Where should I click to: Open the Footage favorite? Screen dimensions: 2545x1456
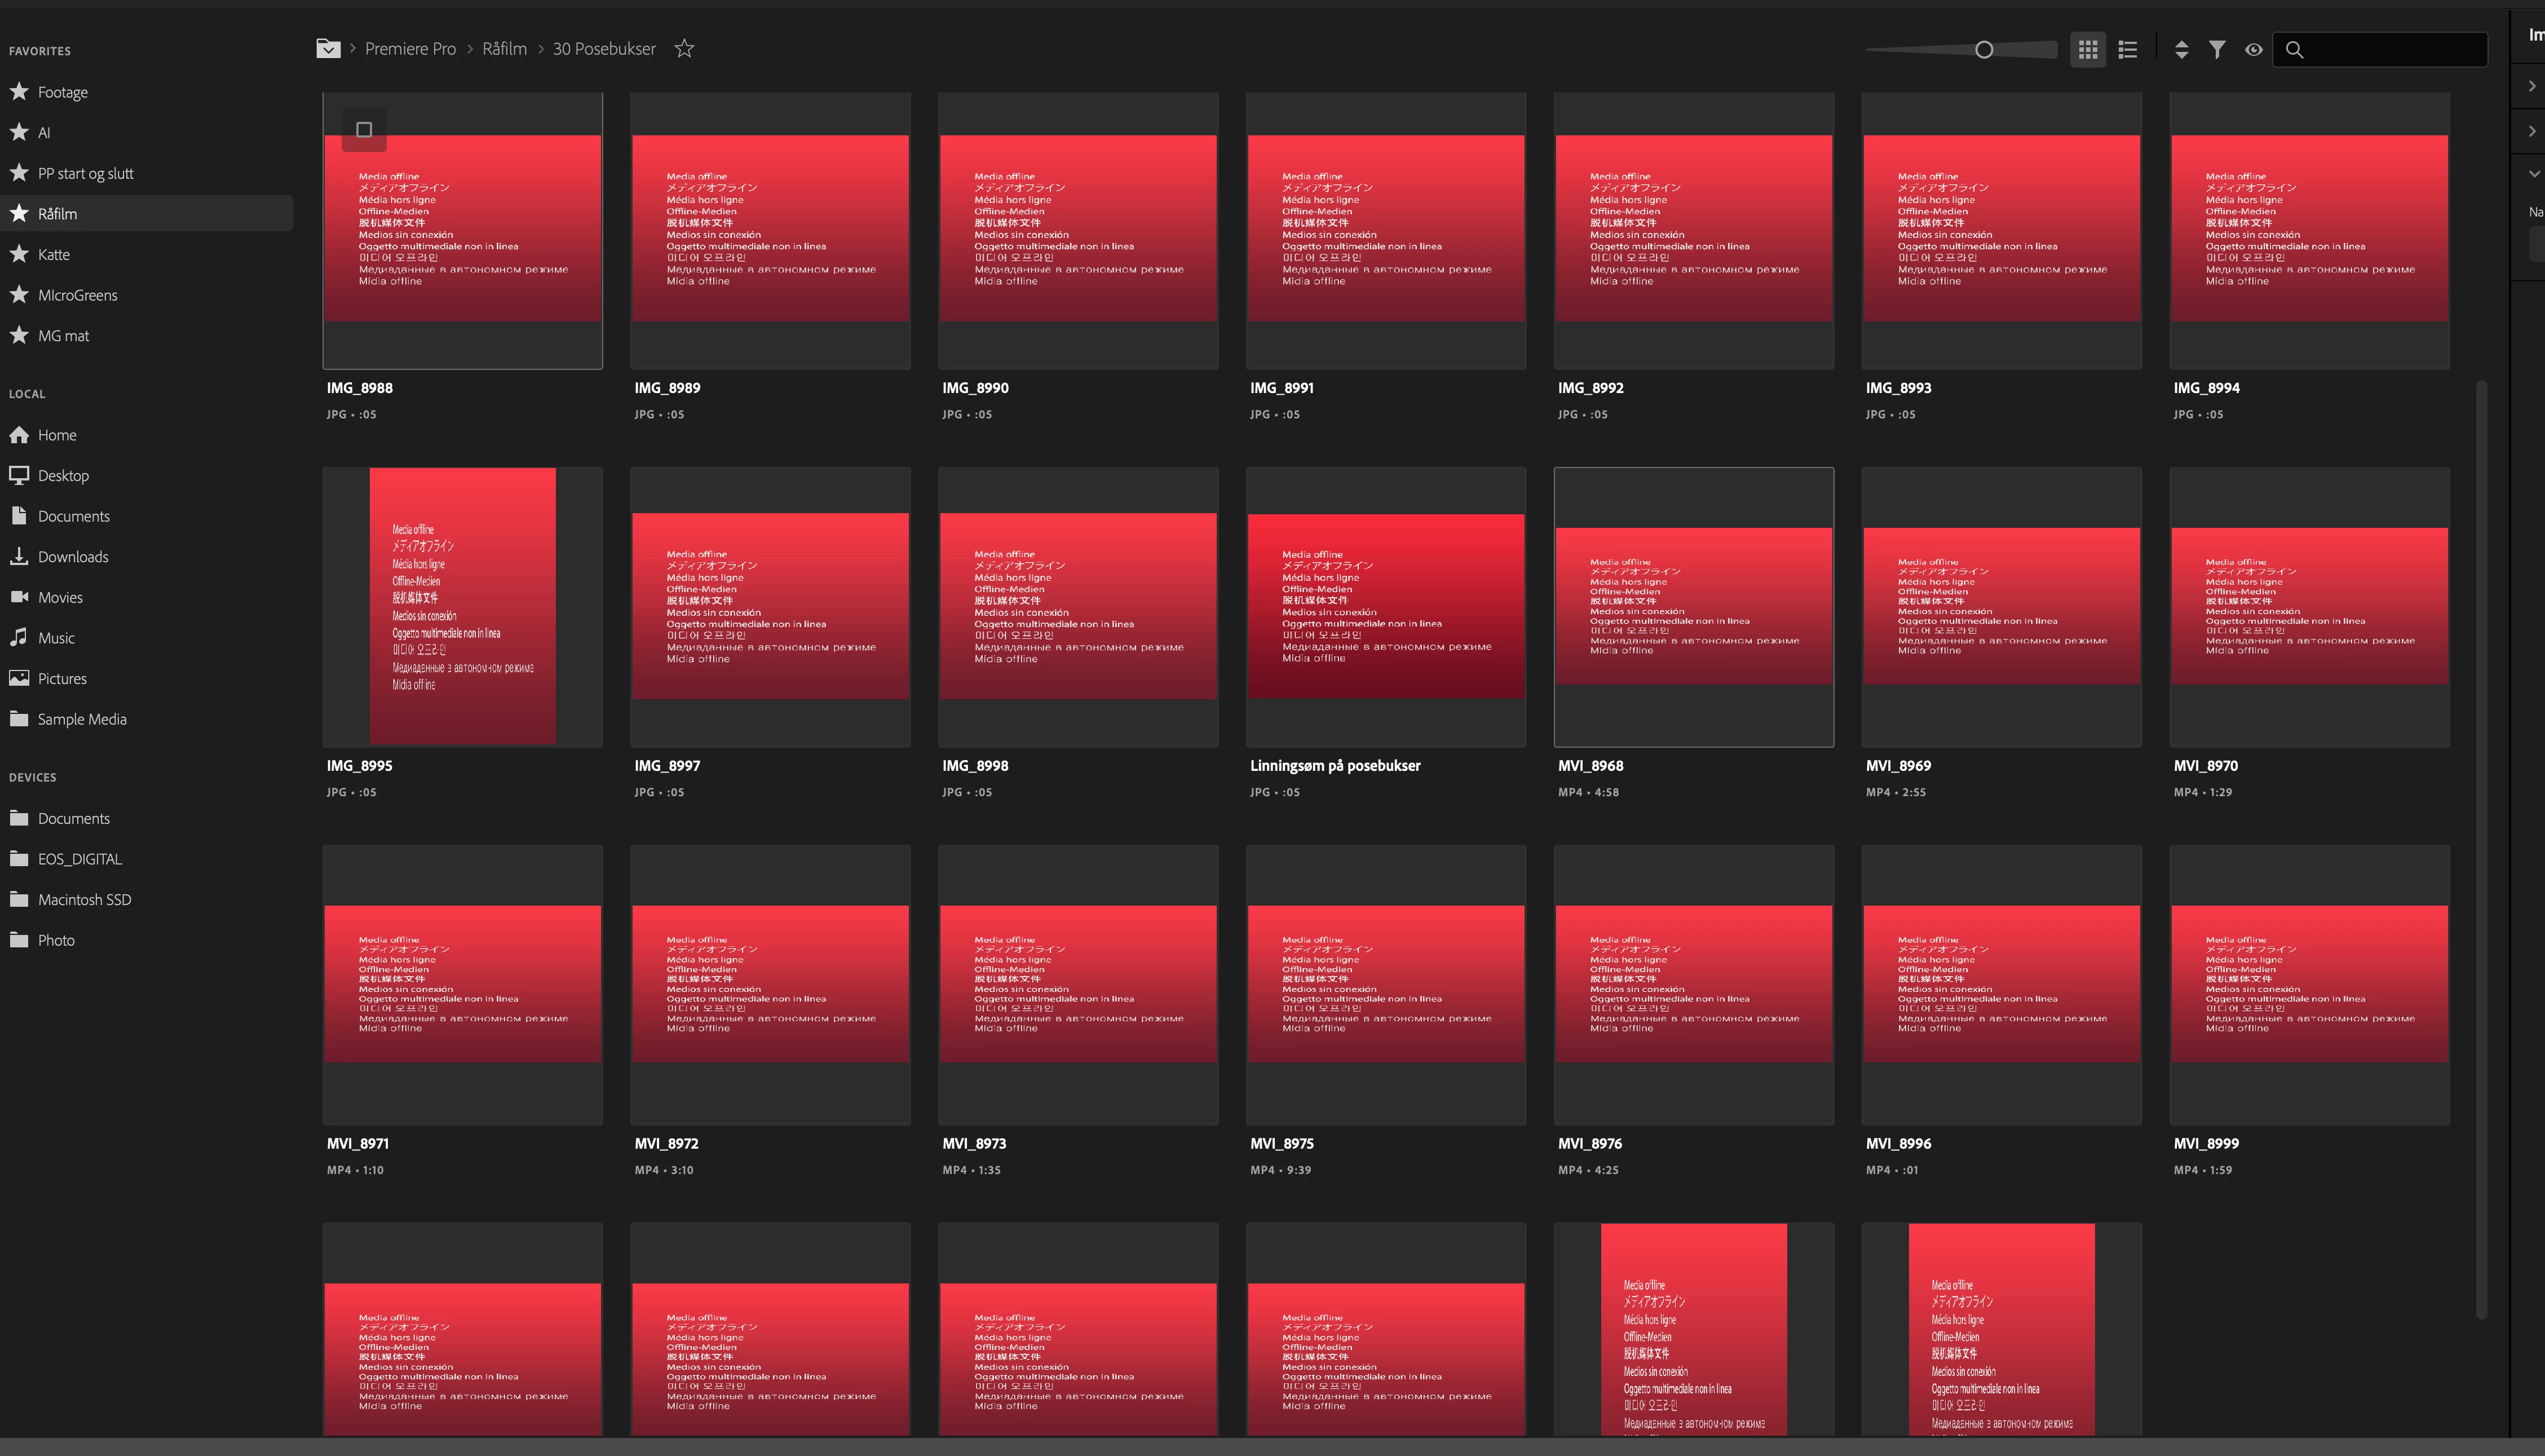(x=62, y=92)
